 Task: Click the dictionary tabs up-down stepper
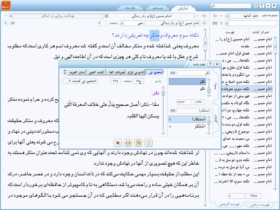click(x=65, y=72)
